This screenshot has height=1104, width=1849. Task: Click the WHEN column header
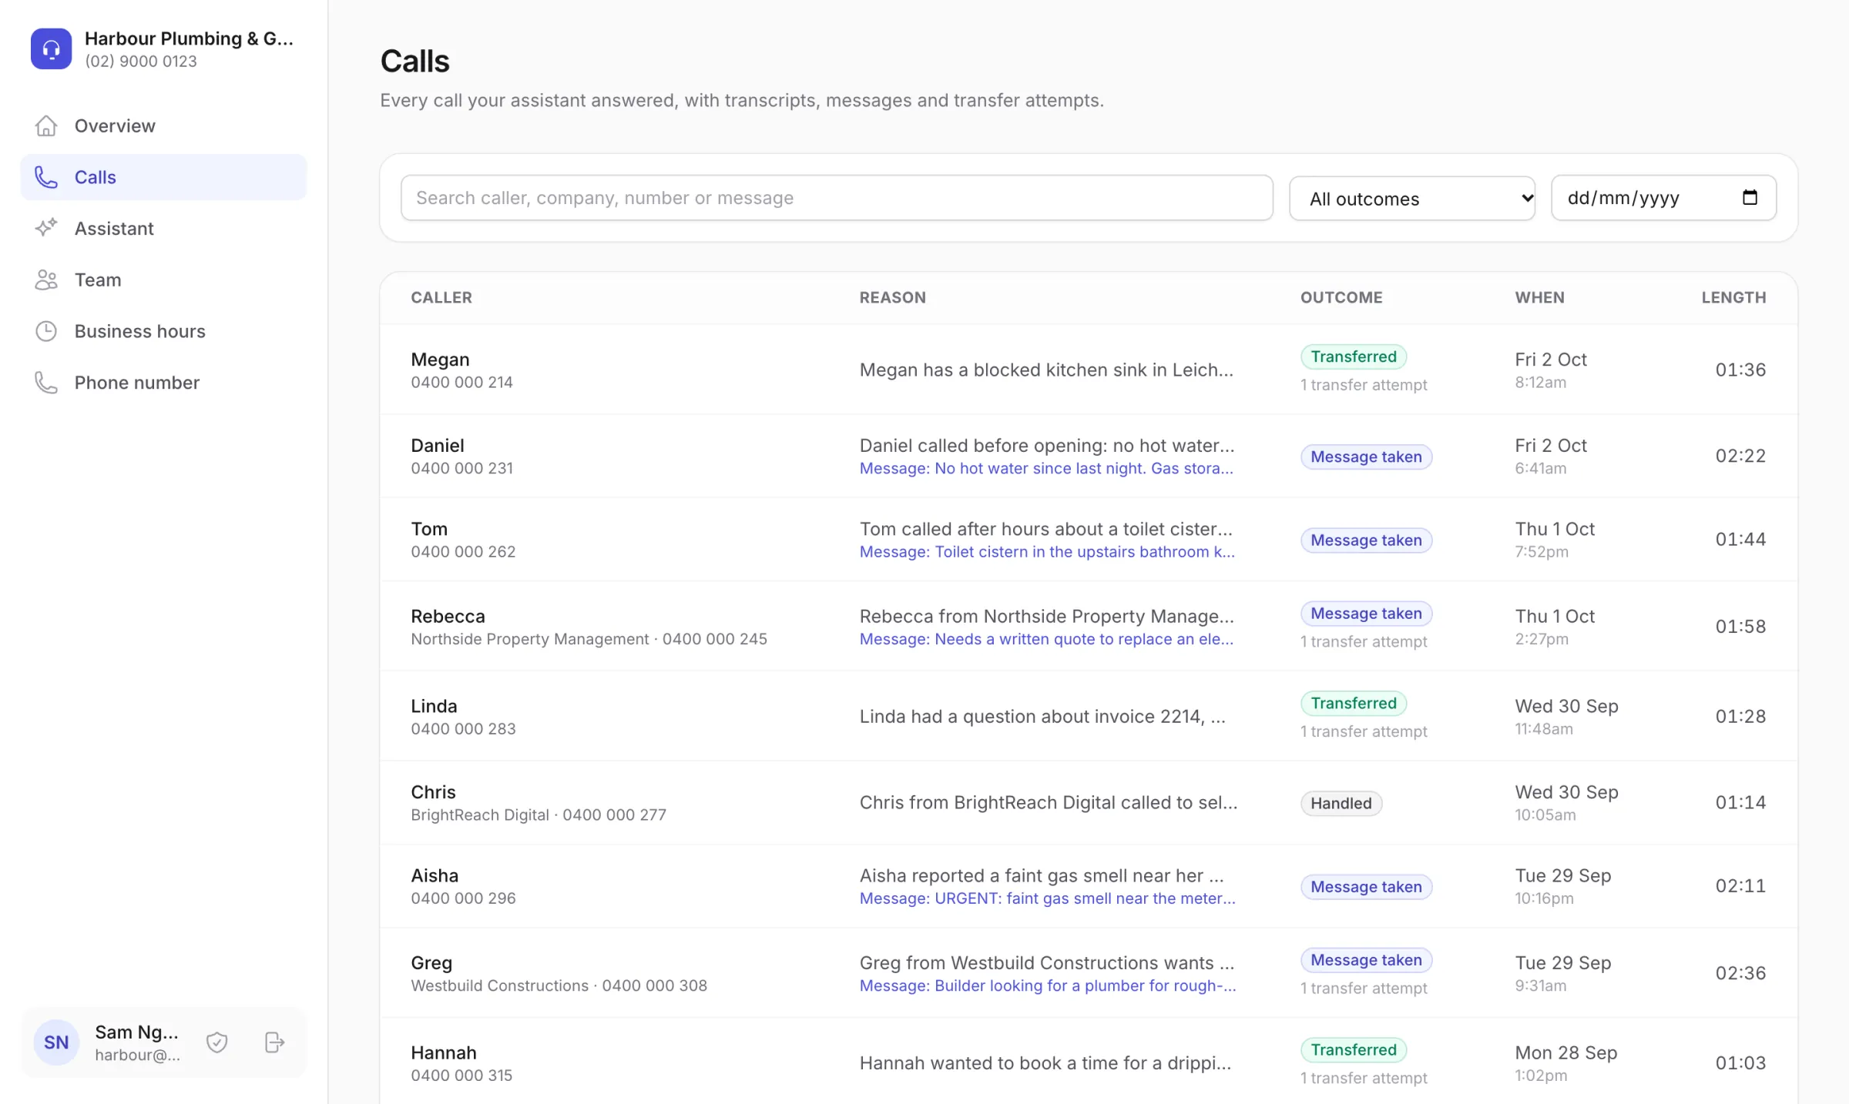pos(1539,297)
